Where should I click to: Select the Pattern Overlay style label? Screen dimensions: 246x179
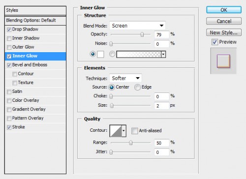28,118
